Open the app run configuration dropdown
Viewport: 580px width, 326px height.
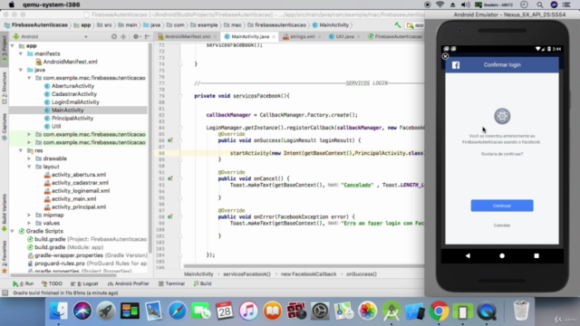pos(415,25)
